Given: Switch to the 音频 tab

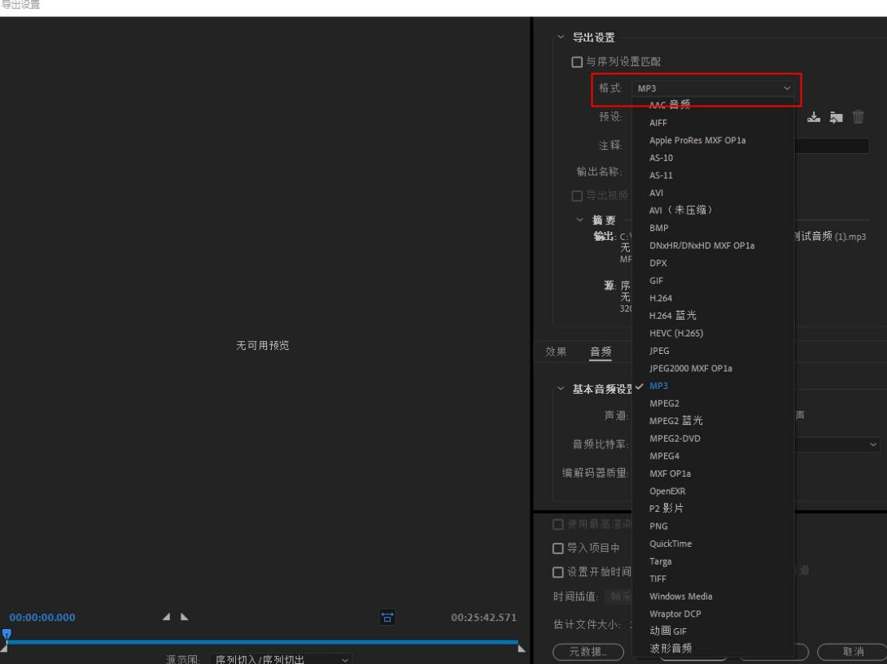Looking at the screenshot, I should coord(600,352).
